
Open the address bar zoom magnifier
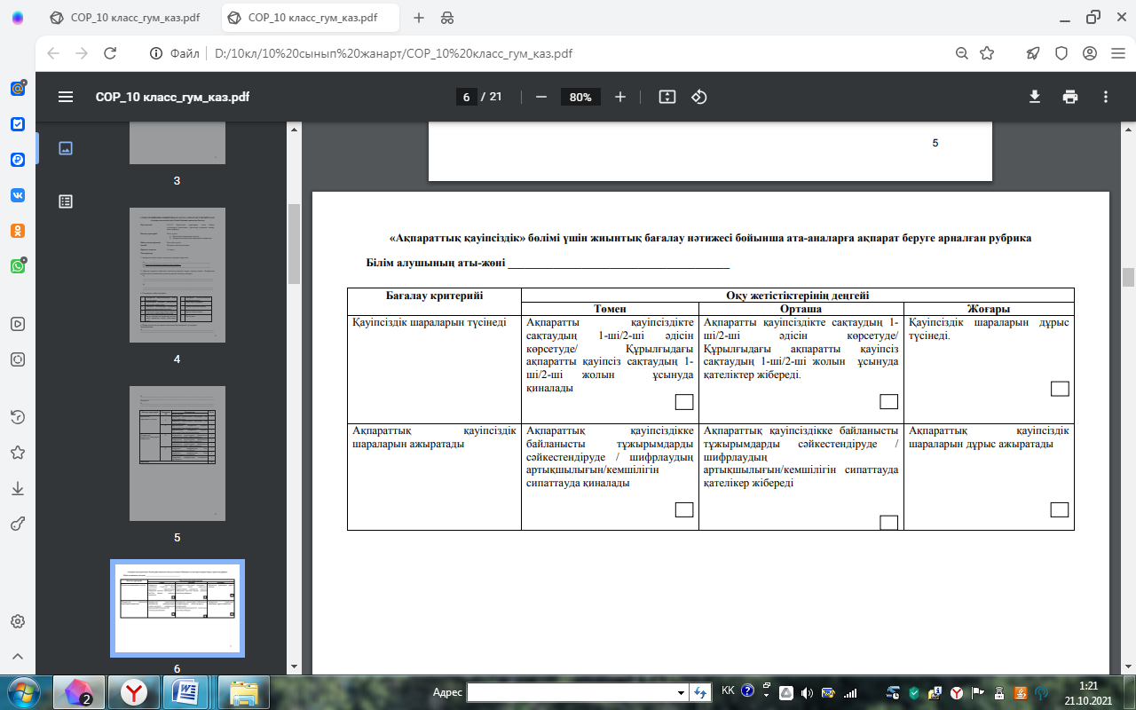coord(961,53)
